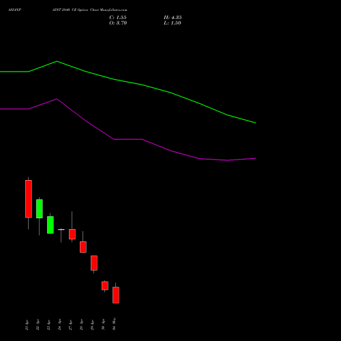Click the 30 Apr red candlestick
Screen dimensions: 341x341
pos(105,286)
